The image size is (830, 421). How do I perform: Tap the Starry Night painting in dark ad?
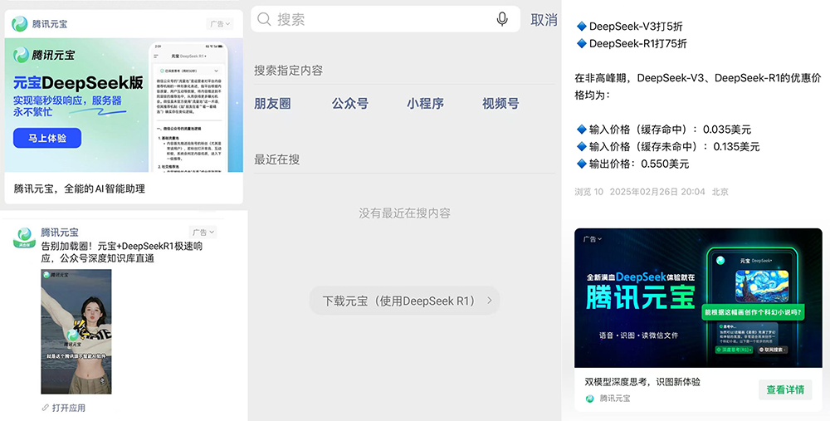coord(762,285)
